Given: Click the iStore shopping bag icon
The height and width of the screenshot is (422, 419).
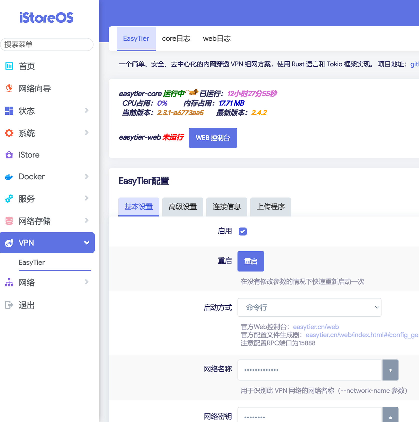Looking at the screenshot, I should 9,155.
